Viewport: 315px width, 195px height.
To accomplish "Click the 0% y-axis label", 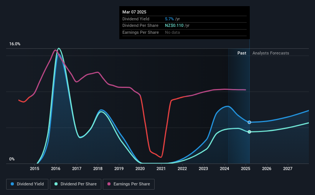I will click(12, 159).
